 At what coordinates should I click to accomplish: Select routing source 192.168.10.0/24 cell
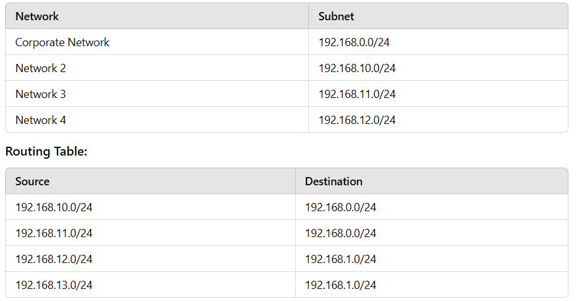coord(54,207)
